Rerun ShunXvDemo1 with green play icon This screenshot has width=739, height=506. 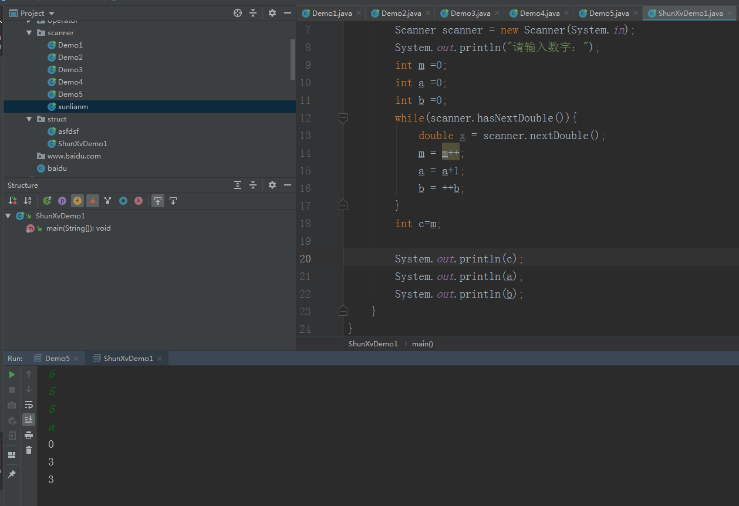(12, 375)
